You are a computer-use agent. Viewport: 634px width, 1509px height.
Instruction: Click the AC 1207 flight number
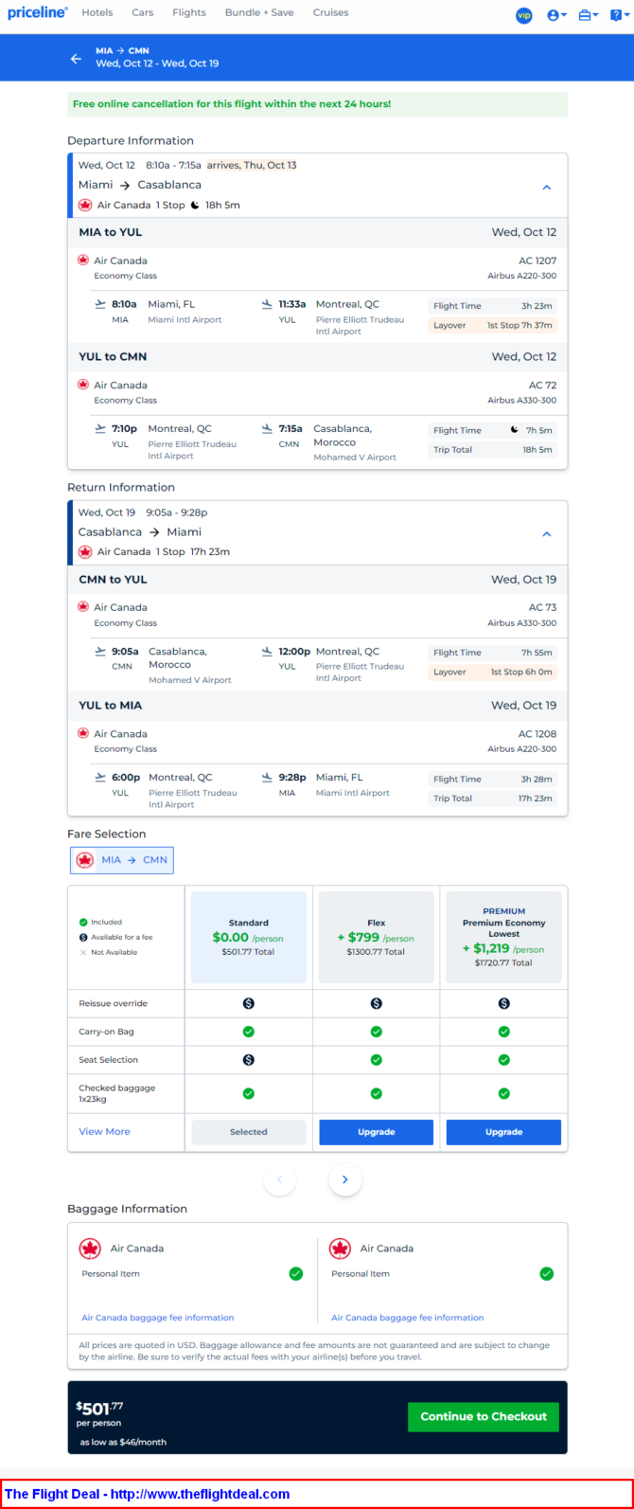coord(537,260)
